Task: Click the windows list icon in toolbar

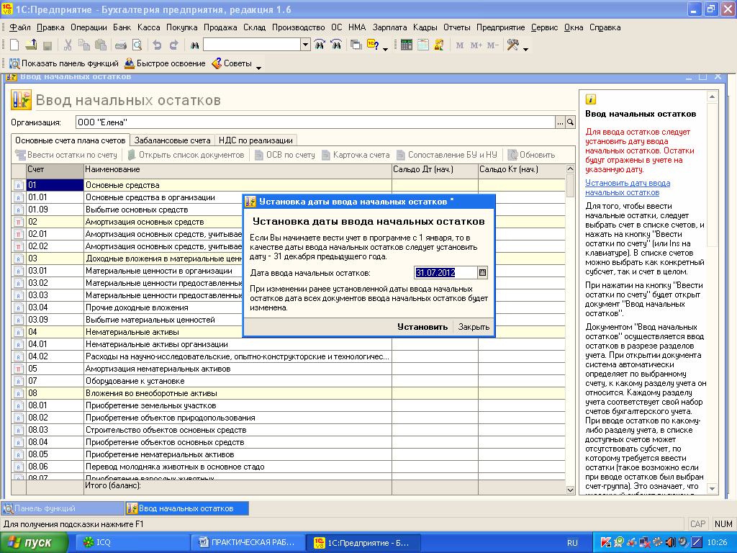Action: coord(356,45)
